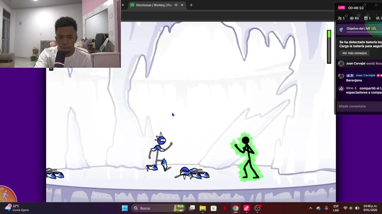Click the 00:48:10 stream timer
Image resolution: width=382 pixels, height=214 pixels.
[x=356, y=8]
